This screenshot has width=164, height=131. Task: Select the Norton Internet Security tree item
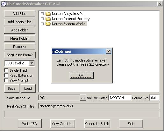(71, 19)
